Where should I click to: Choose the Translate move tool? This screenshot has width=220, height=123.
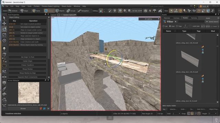(4, 24)
